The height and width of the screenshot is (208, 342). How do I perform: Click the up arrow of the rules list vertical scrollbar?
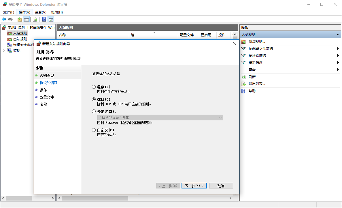pos(235,34)
